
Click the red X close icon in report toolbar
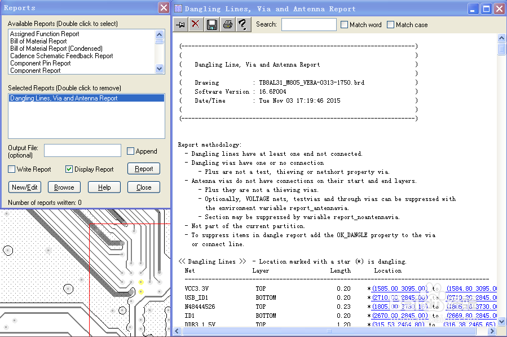pyautogui.click(x=196, y=25)
